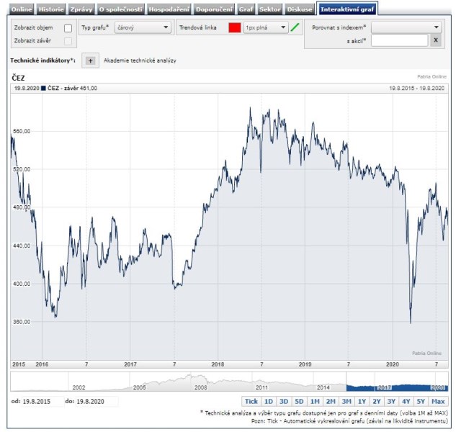Select the 5D time range button
Viewport: 456px width, 432px height.
299,401
